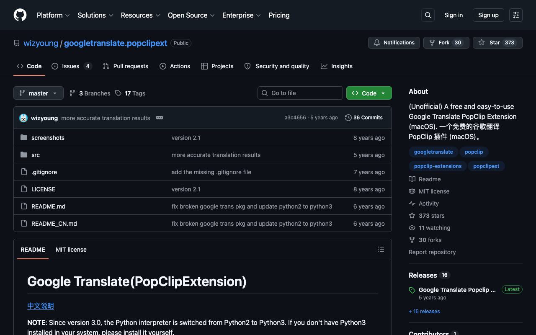Open the README_CN.md file name
Viewport: 536px width, 335px height.
[54, 224]
